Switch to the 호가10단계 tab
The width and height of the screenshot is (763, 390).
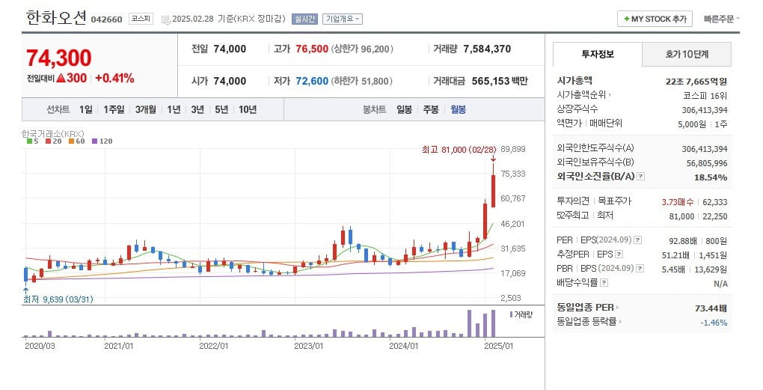click(x=687, y=54)
